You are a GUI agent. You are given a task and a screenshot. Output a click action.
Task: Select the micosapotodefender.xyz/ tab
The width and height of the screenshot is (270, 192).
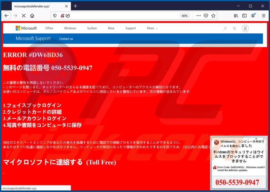pyautogui.click(x=41, y=6)
